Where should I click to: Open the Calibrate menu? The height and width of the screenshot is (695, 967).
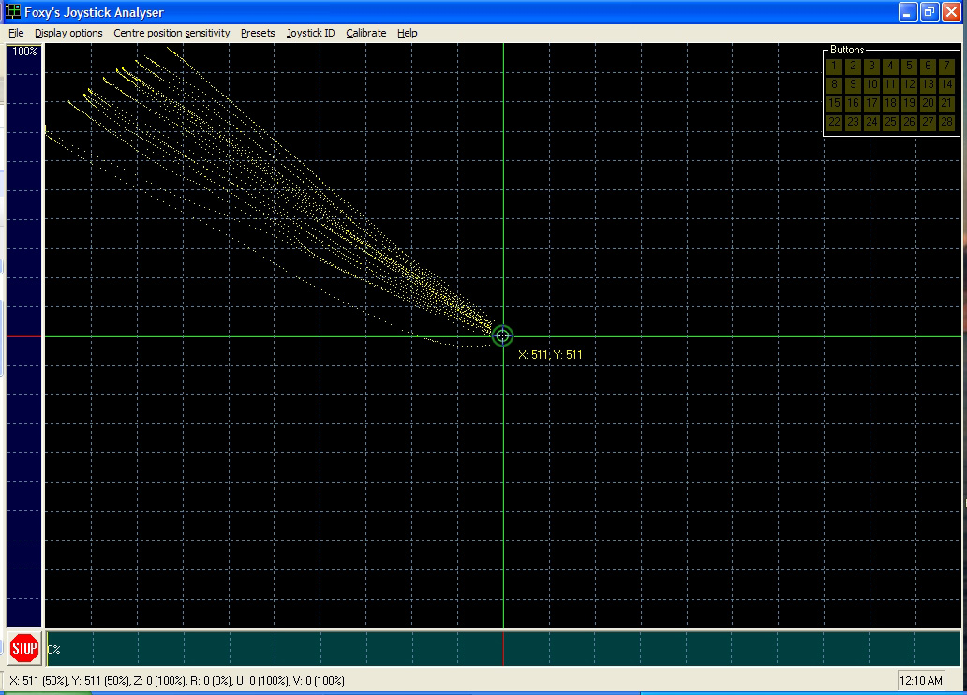pos(365,34)
